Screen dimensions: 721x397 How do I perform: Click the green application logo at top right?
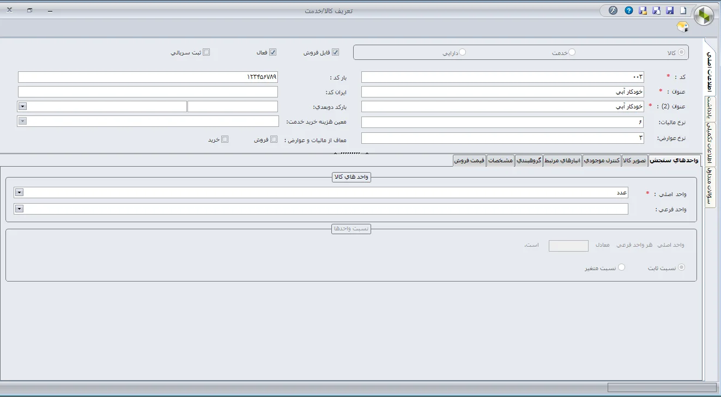(703, 15)
